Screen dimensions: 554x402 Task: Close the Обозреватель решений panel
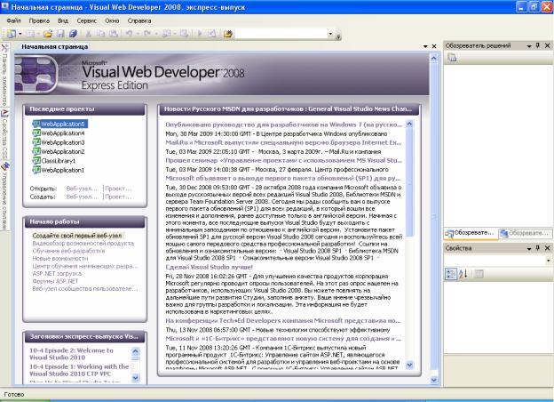547,45
